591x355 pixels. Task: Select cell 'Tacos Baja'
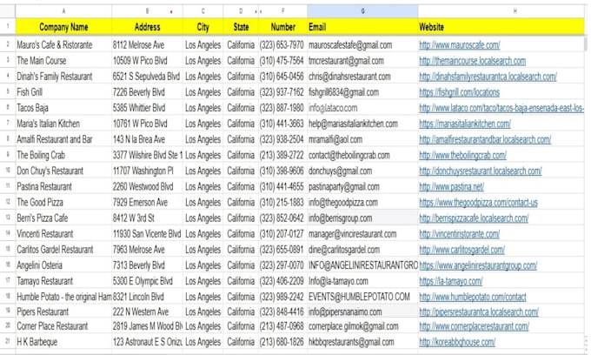[63, 108]
